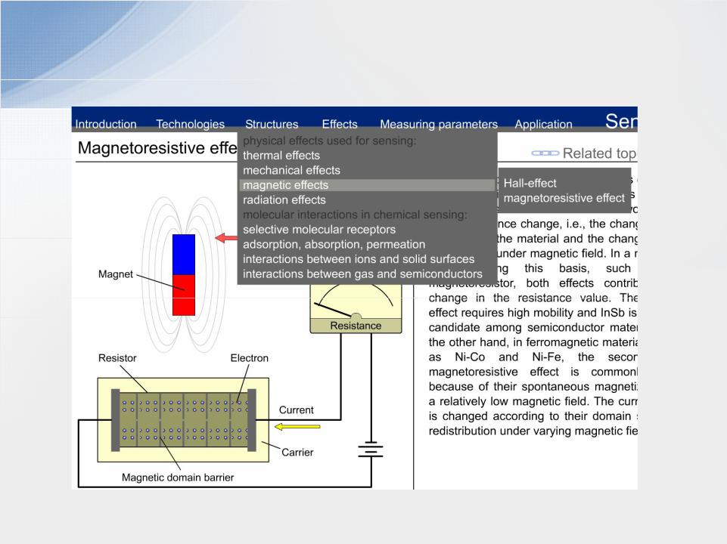Choose the highlighted magnetic effects item
The height and width of the screenshot is (544, 727).
click(x=368, y=185)
